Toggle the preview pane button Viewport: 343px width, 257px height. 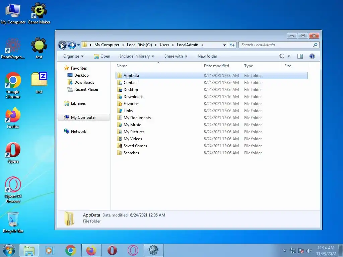pyautogui.click(x=300, y=56)
